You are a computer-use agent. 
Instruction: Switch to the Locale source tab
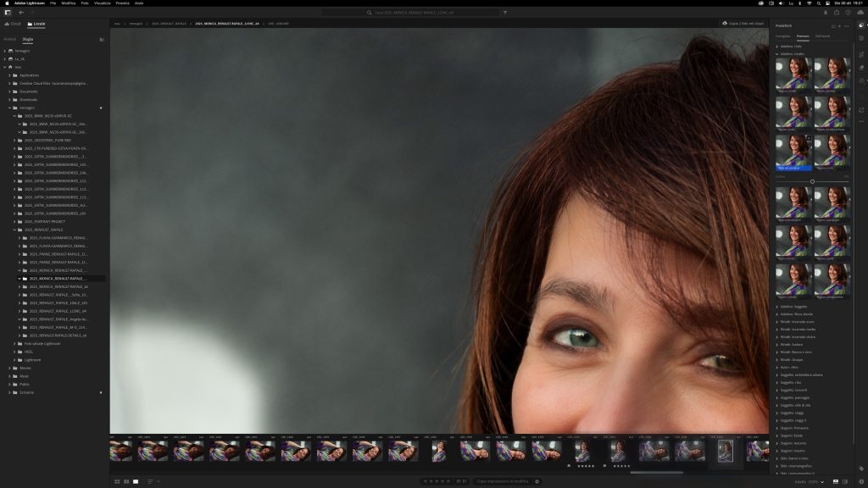36,24
